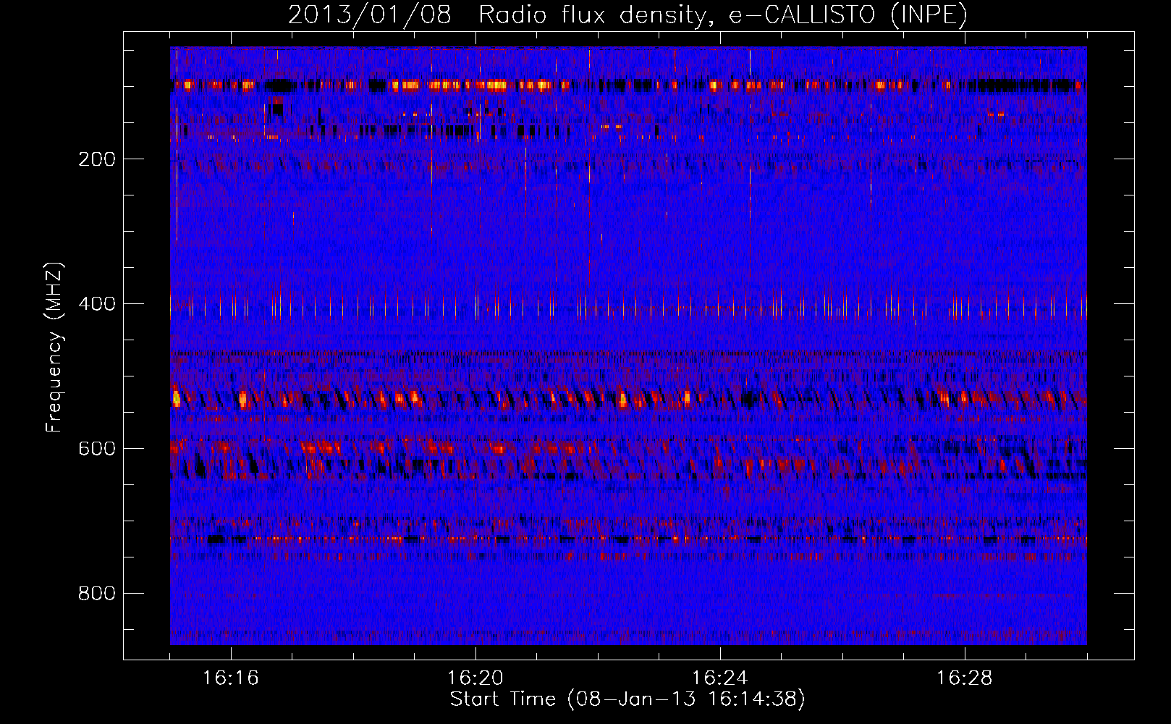Click the 16:20 time tick label

[x=475, y=678]
